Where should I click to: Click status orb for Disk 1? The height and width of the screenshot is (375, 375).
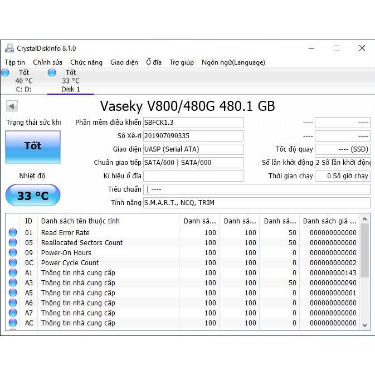[x=52, y=72]
